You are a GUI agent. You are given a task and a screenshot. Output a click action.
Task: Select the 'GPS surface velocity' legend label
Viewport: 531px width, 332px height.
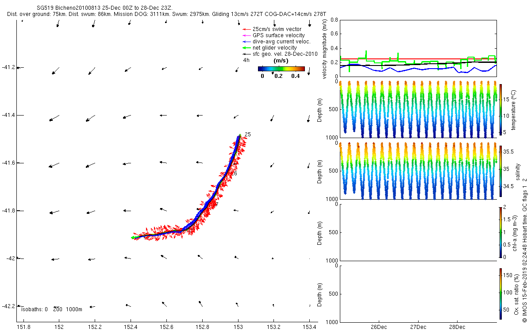pyautogui.click(x=278, y=35)
